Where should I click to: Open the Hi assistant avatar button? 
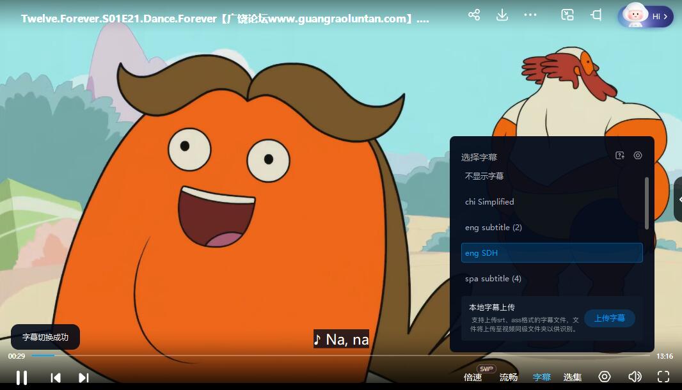[x=646, y=16]
